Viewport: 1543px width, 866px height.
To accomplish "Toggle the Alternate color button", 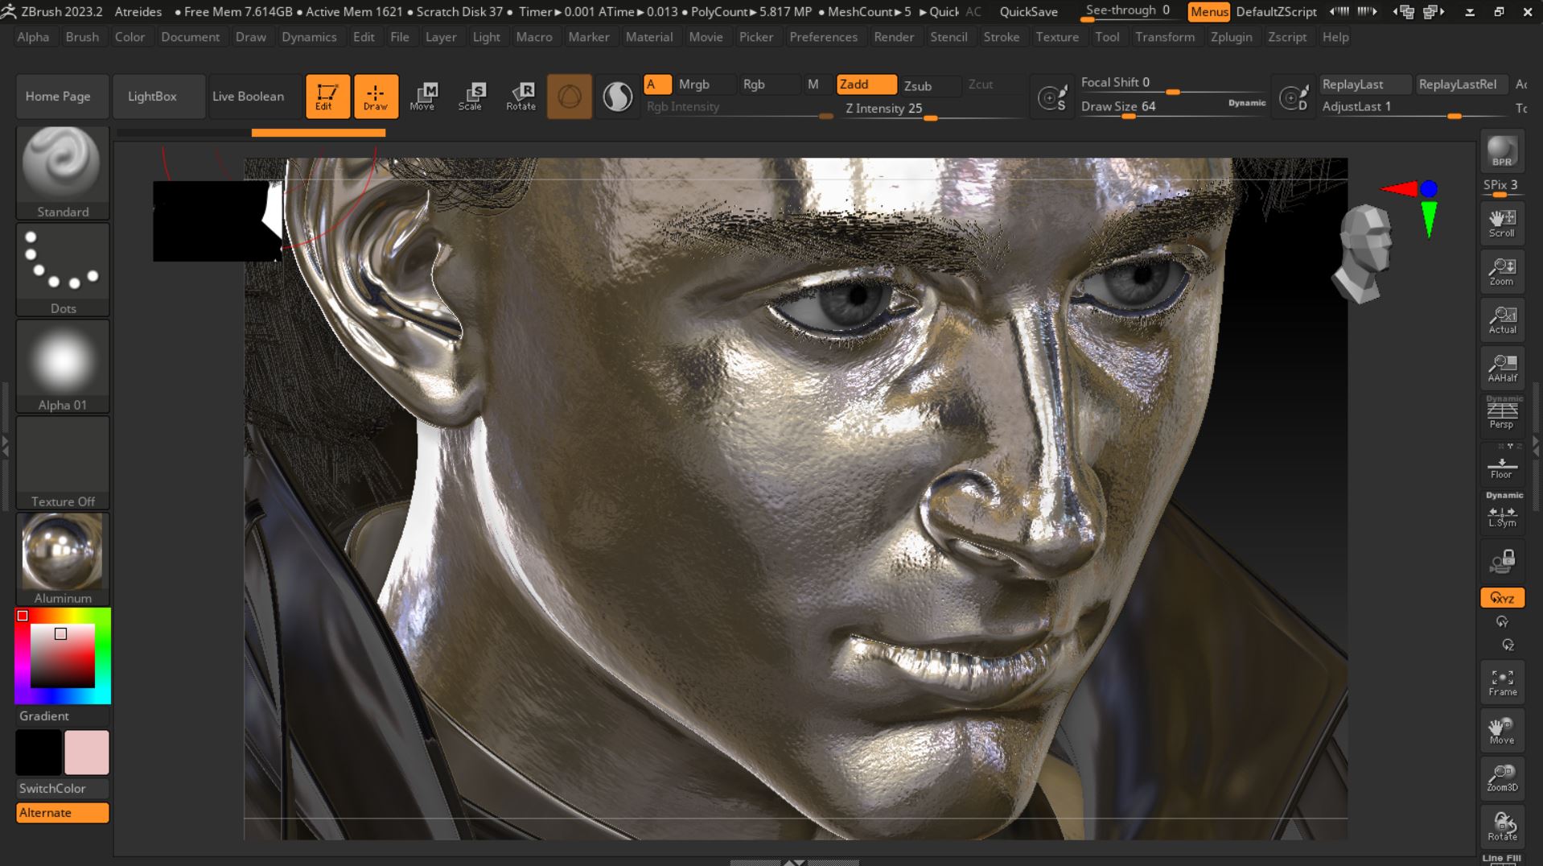I will coord(62,813).
